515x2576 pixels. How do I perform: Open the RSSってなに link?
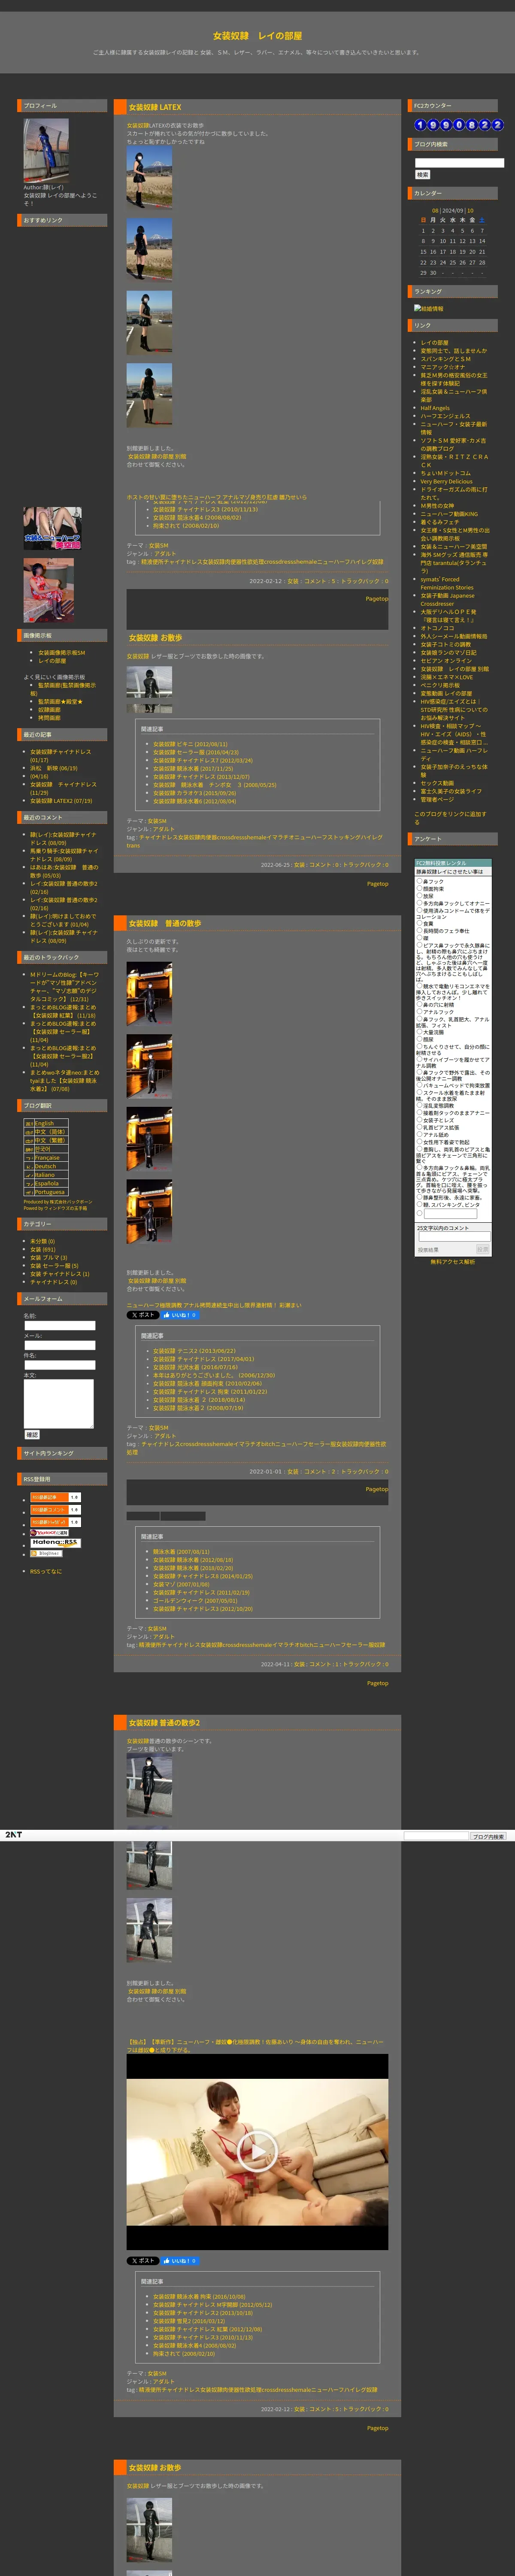tap(46, 1571)
